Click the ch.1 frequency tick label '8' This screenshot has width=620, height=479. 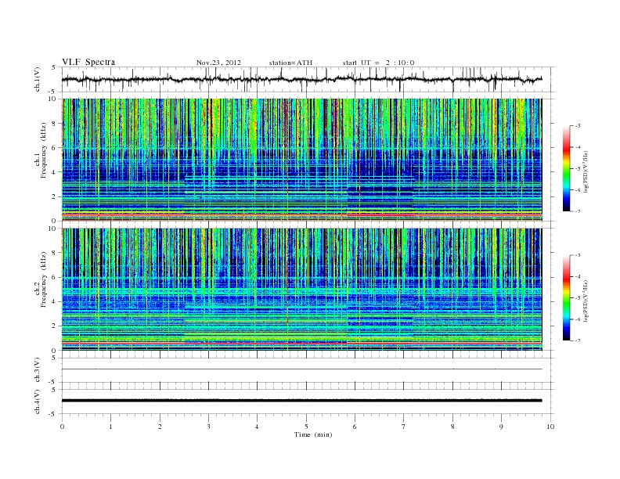click(54, 124)
